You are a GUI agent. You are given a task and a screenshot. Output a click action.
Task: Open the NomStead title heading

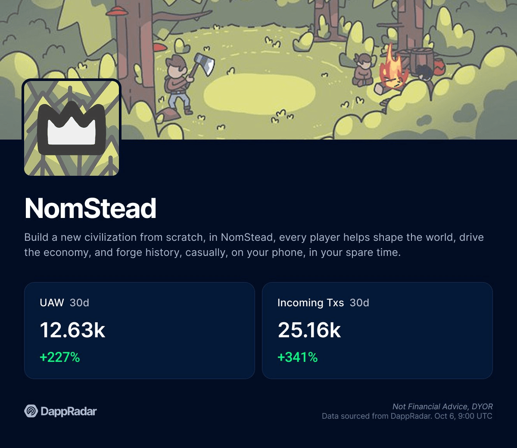click(90, 208)
